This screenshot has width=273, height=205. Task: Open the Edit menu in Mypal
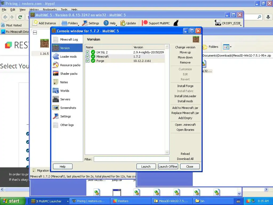click(13, 10)
